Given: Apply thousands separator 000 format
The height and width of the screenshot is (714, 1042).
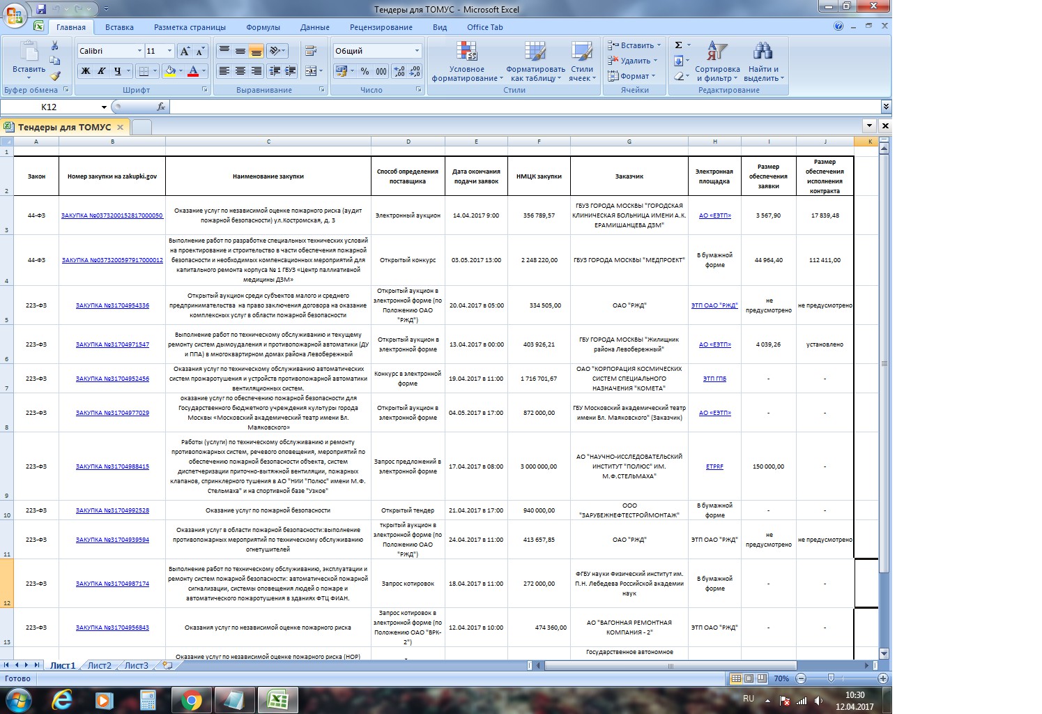Looking at the screenshot, I should (x=381, y=71).
